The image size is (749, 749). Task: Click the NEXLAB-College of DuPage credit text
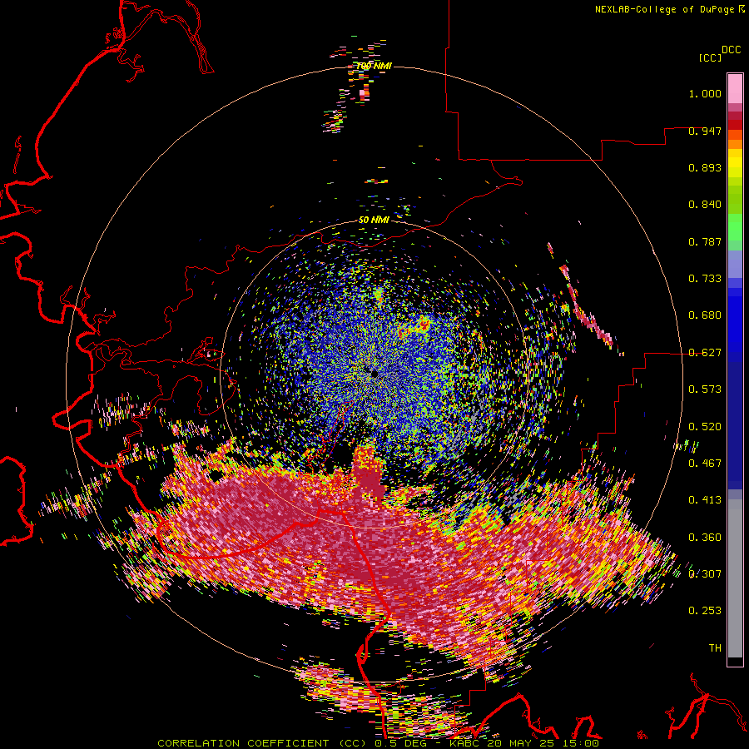(664, 9)
